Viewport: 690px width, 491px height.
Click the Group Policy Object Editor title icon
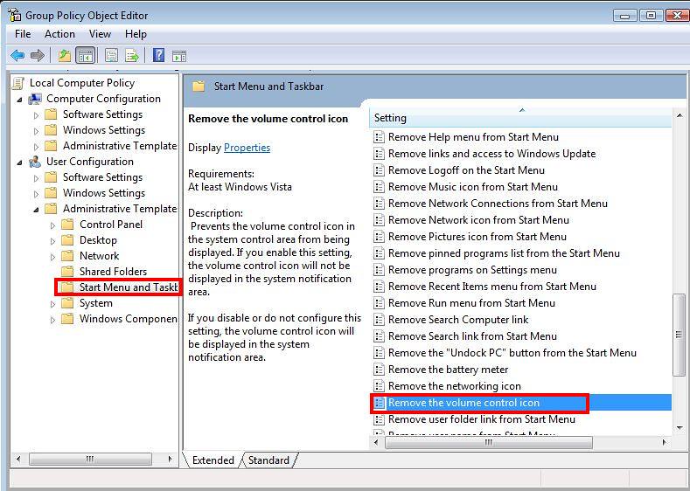pos(15,15)
